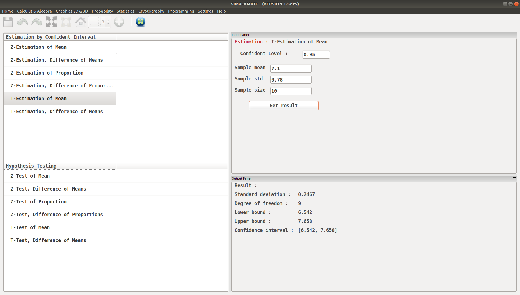Open help via blue question-mark icon
Screen dimensions: 520x295
point(140,22)
